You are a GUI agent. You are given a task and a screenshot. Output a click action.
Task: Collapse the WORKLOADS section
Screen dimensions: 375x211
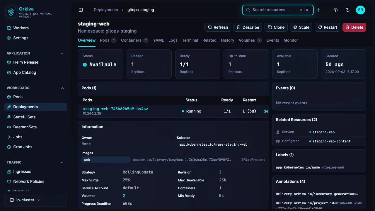click(x=62, y=88)
